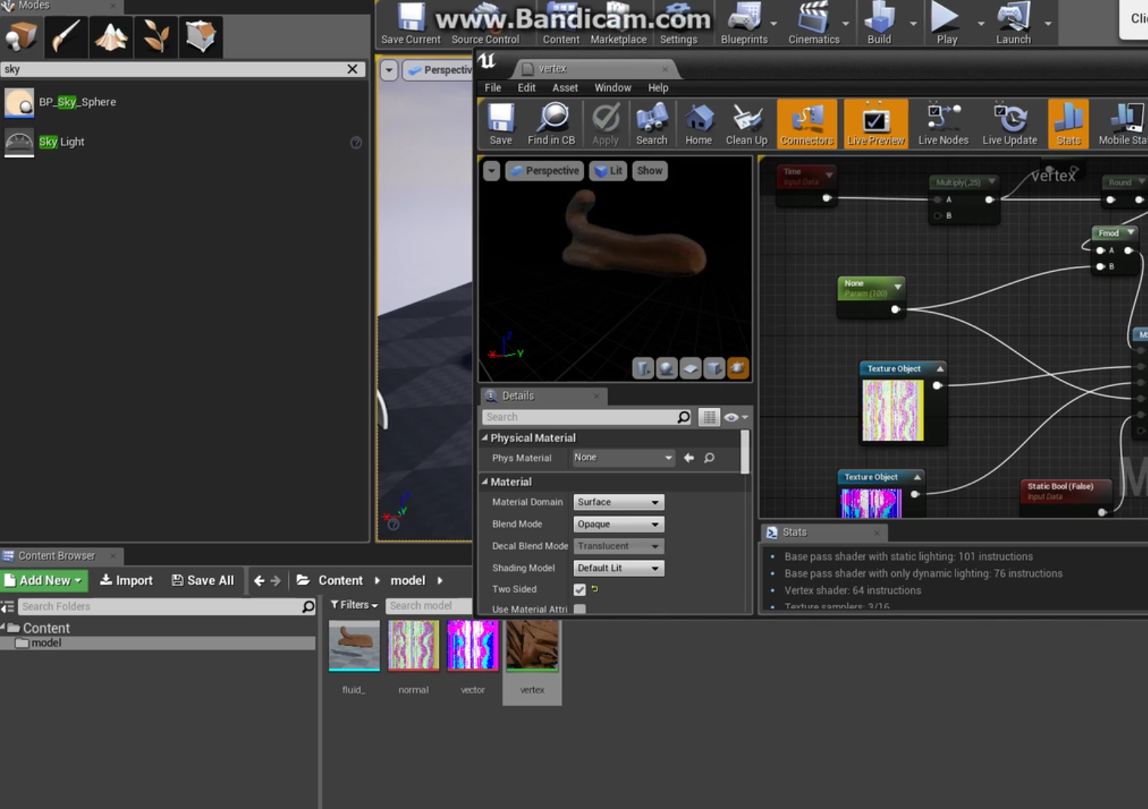Save the material with Save icon
The height and width of the screenshot is (809, 1148).
pyautogui.click(x=500, y=124)
